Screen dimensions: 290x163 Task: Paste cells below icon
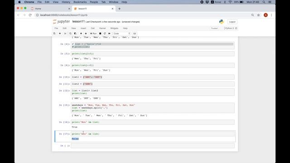coord(75,34)
